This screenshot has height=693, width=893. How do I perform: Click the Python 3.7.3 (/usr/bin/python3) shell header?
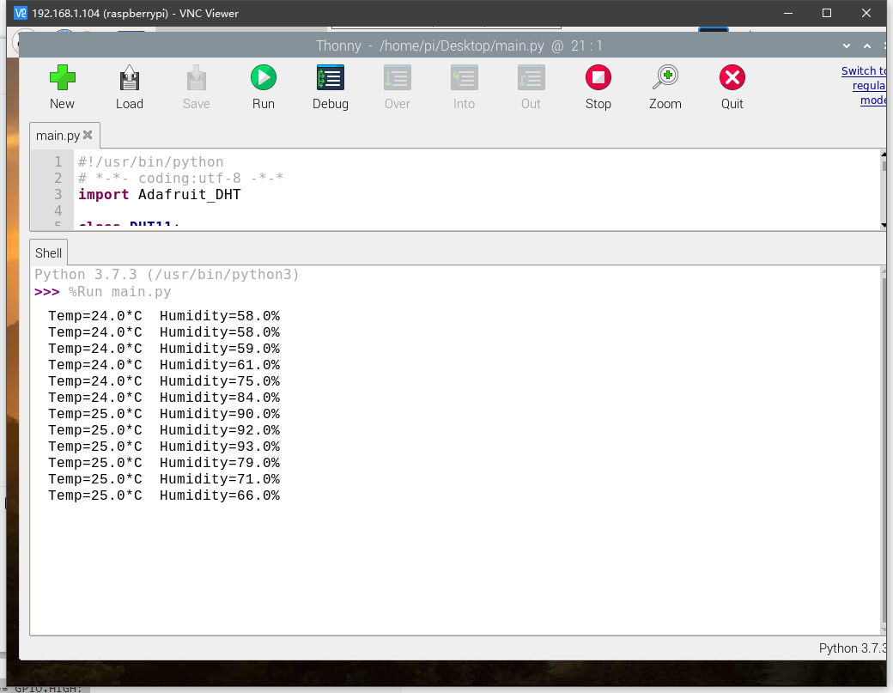tap(167, 275)
